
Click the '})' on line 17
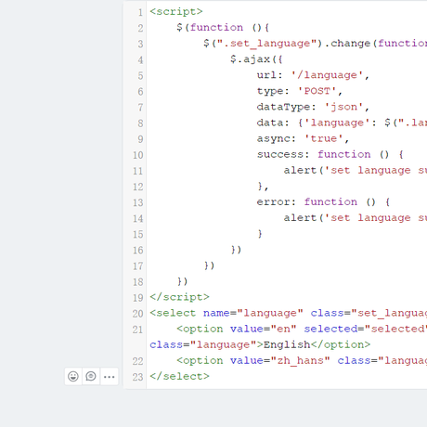210,265
